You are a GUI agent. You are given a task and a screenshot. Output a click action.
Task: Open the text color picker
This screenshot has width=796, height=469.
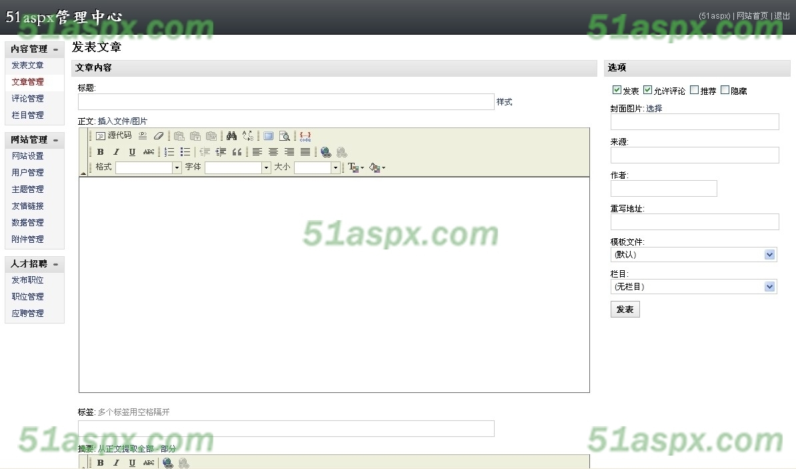click(x=356, y=167)
